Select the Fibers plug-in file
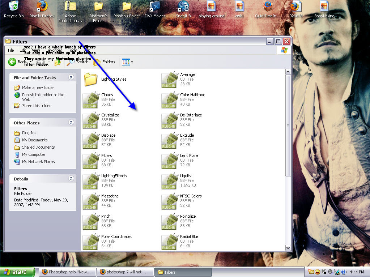Viewport: 370px width, 277px height. click(99, 161)
